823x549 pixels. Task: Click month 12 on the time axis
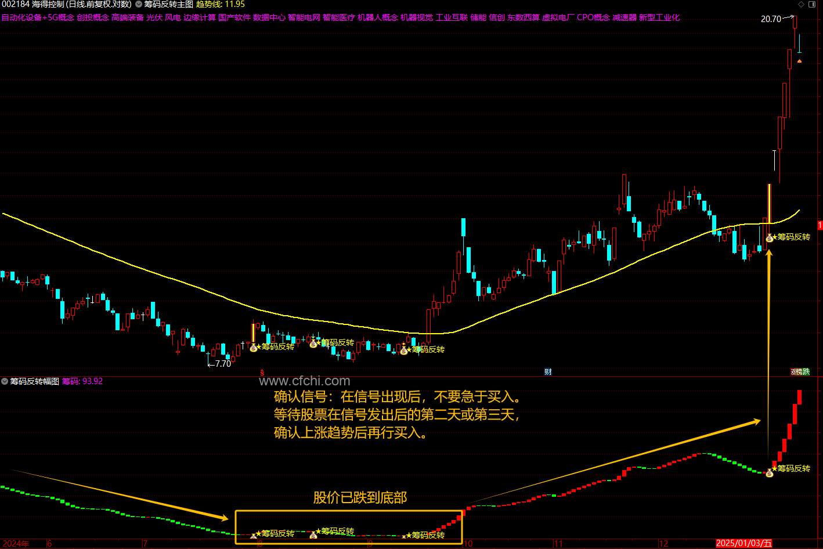click(663, 544)
